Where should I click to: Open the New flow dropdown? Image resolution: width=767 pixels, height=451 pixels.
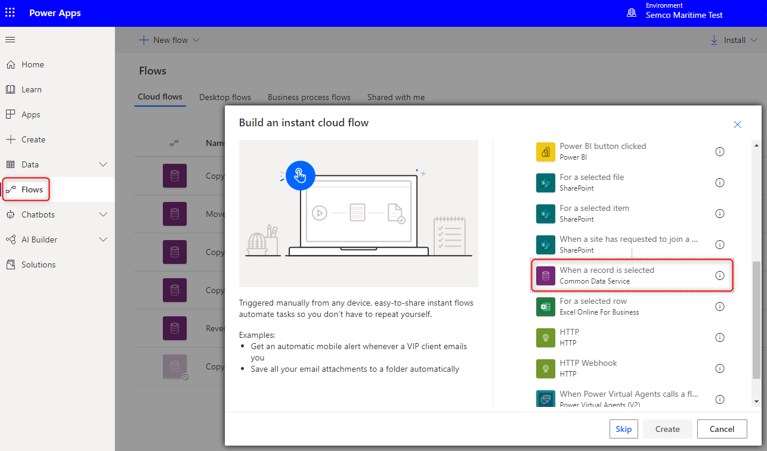click(x=169, y=40)
